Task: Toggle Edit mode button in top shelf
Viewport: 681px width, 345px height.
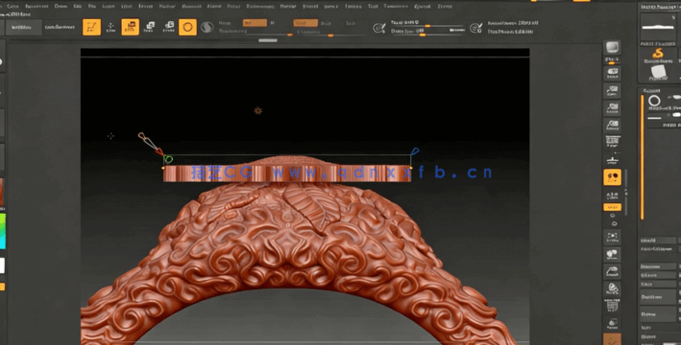Action: [x=91, y=27]
